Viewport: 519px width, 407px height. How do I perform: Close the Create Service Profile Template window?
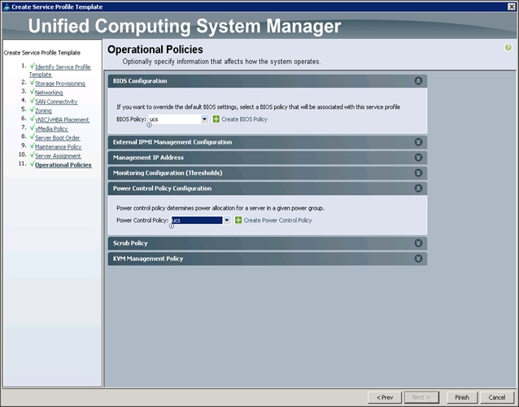click(x=512, y=6)
